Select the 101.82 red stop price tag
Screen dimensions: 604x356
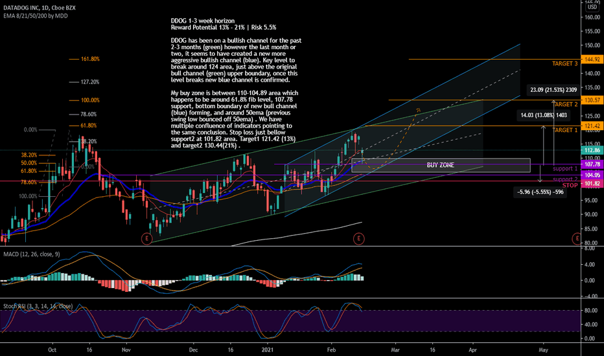pos(592,184)
